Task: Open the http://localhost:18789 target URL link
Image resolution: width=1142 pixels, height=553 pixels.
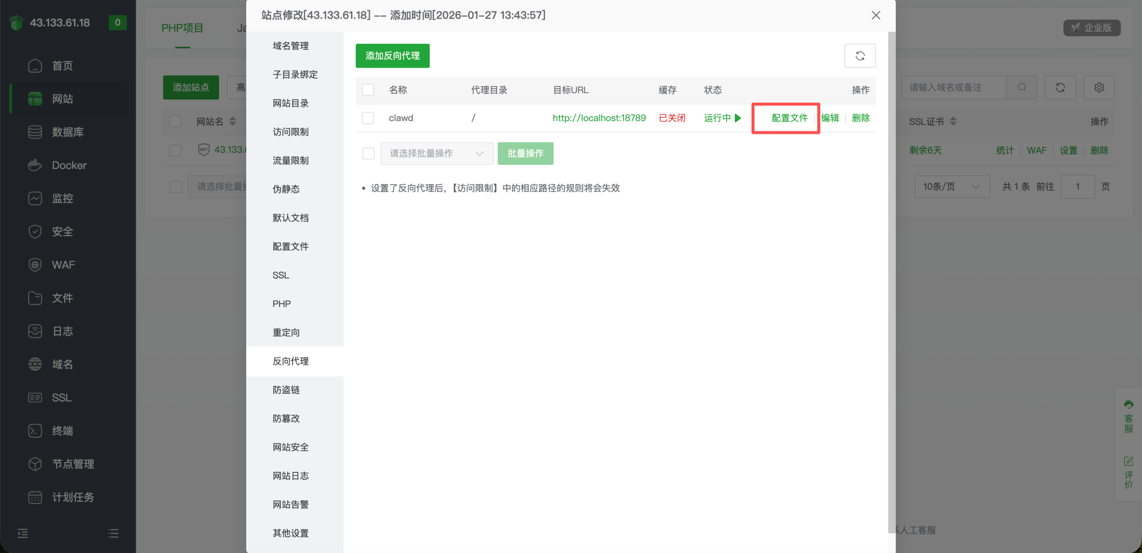Action: click(599, 118)
